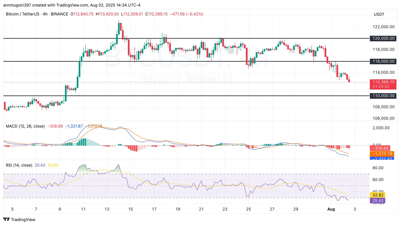This screenshot has height=225, width=401.
Task: Click the purple RSI badge showing 25.42
Action: [378, 200]
